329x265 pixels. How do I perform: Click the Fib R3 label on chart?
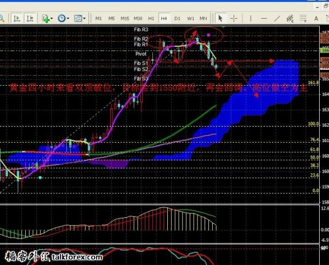141,30
